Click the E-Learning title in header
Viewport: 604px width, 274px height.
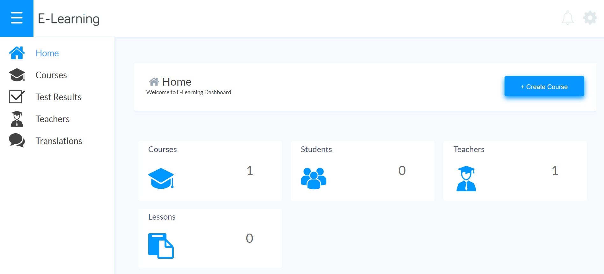point(69,19)
